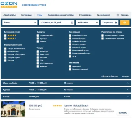Click the 2 взрослых travelers field
The image size is (132, 118).
pos(110,23)
